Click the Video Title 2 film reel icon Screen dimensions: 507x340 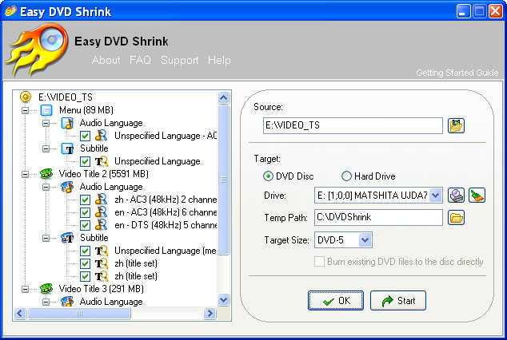tap(46, 174)
